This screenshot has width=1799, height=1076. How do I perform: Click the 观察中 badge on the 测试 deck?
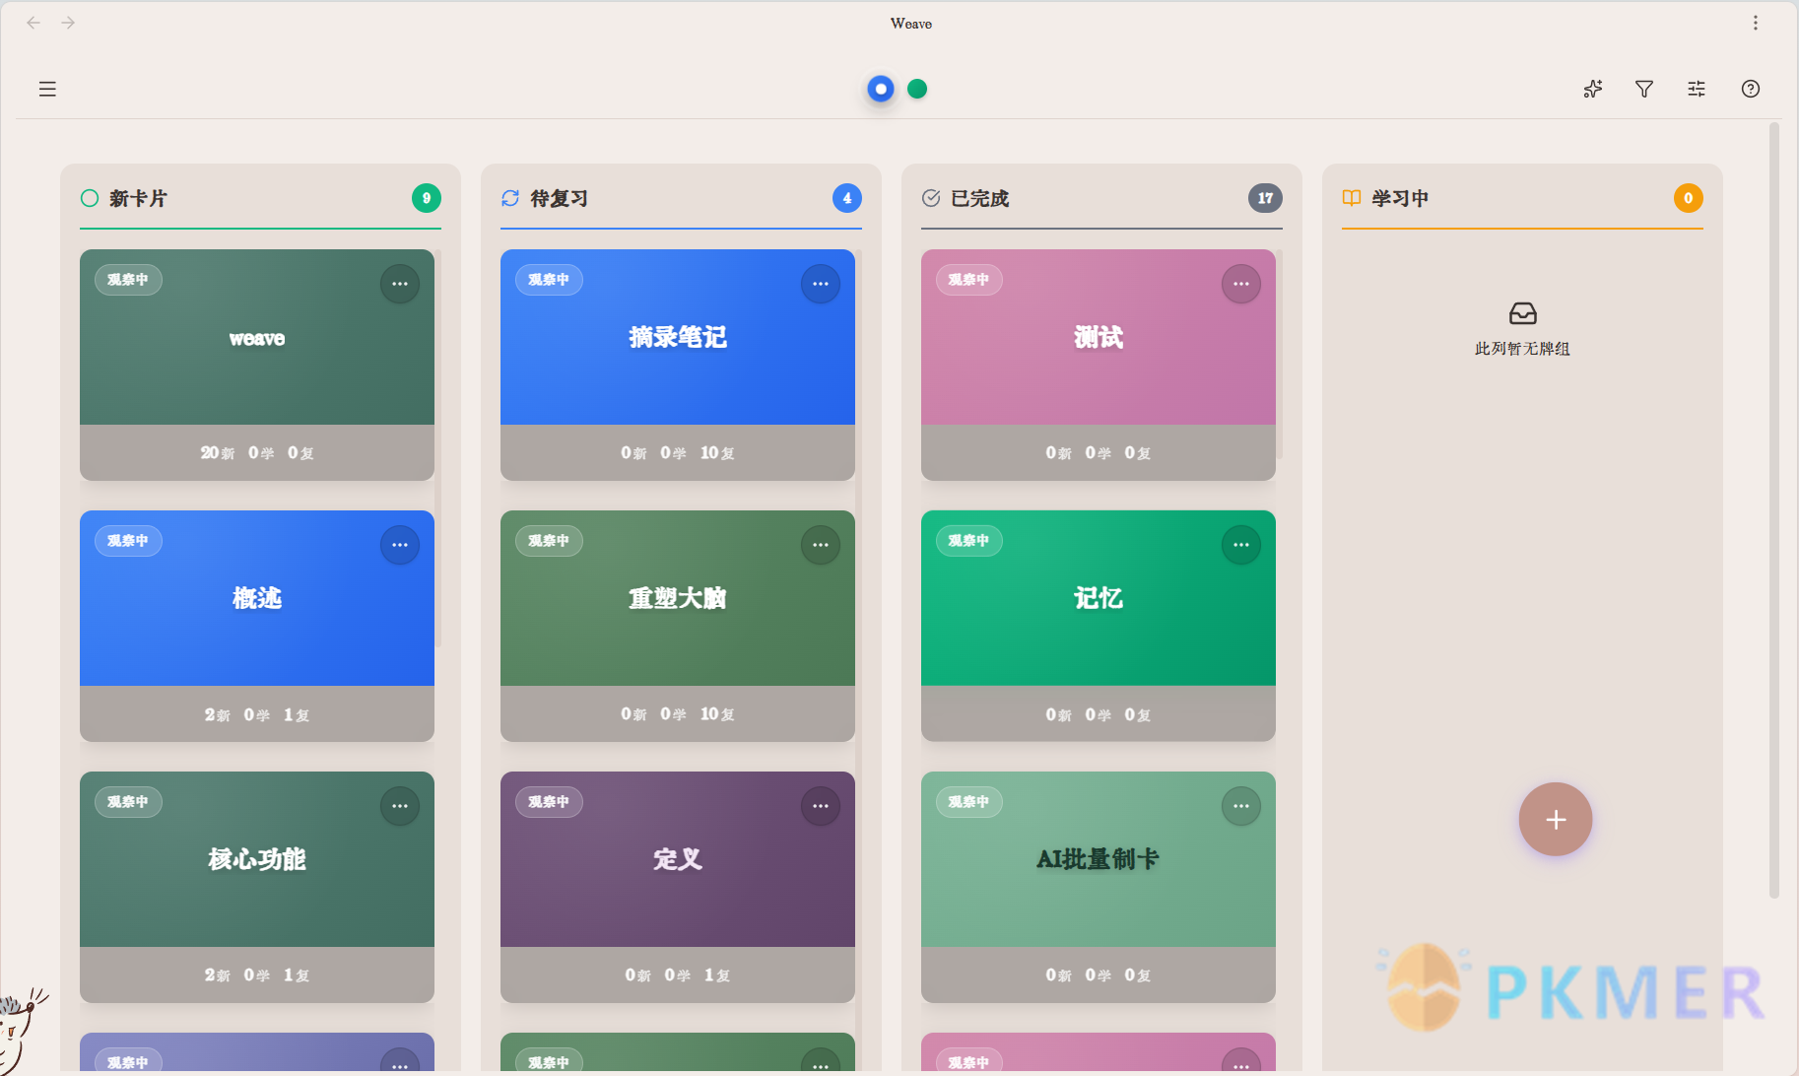[x=969, y=280]
